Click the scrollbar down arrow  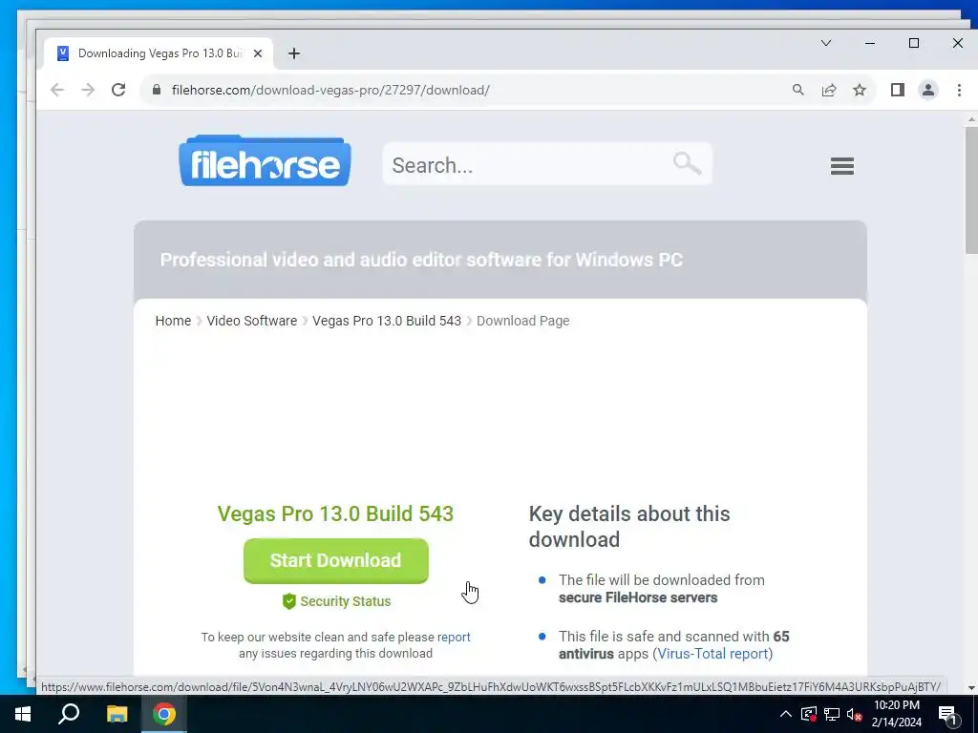pyautogui.click(x=971, y=688)
